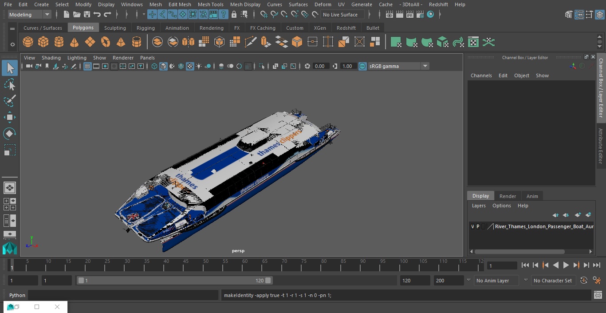Switch to the Sculpting shelf tab
Screen dimensions: 606x313
pyautogui.click(x=115, y=28)
